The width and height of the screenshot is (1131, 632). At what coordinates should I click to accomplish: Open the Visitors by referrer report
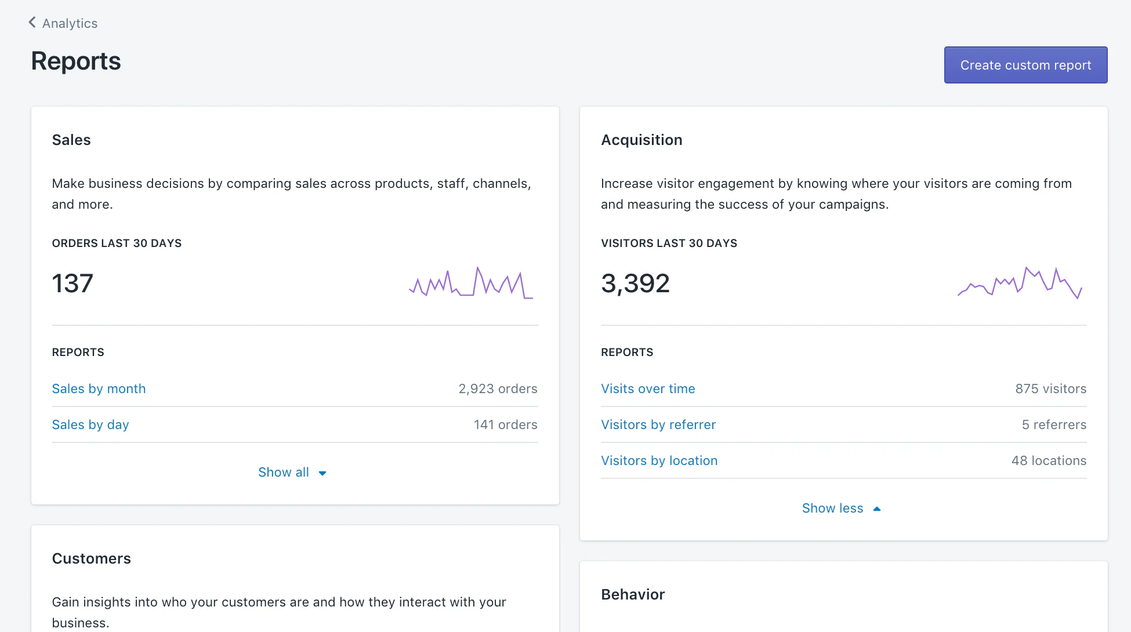pos(658,424)
